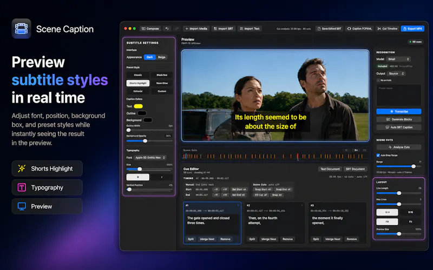Adjust the Outline Width slider

(x=149, y=130)
